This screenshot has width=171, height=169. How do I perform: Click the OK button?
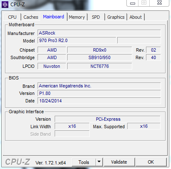click(151, 162)
